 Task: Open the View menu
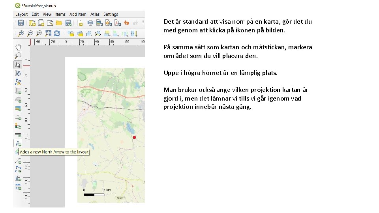[47, 14]
